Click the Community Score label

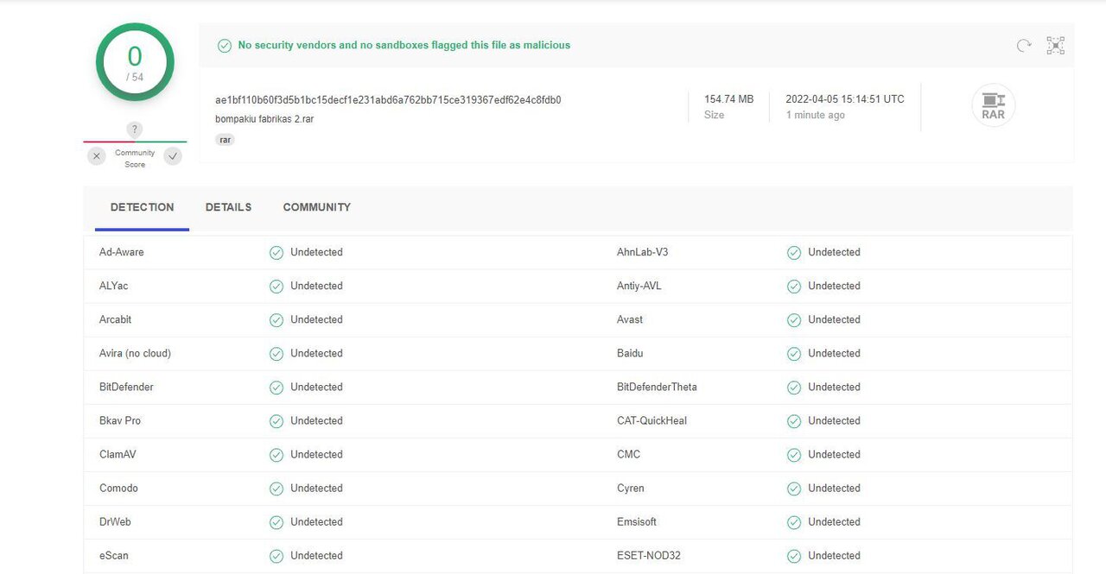[135, 158]
